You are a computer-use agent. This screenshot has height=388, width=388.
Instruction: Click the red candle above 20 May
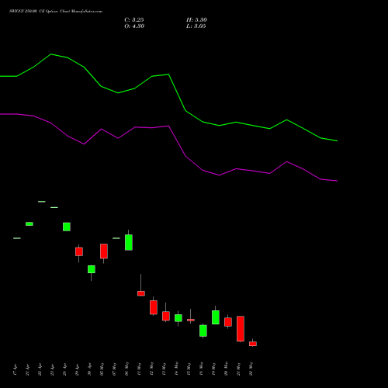click(x=228, y=322)
